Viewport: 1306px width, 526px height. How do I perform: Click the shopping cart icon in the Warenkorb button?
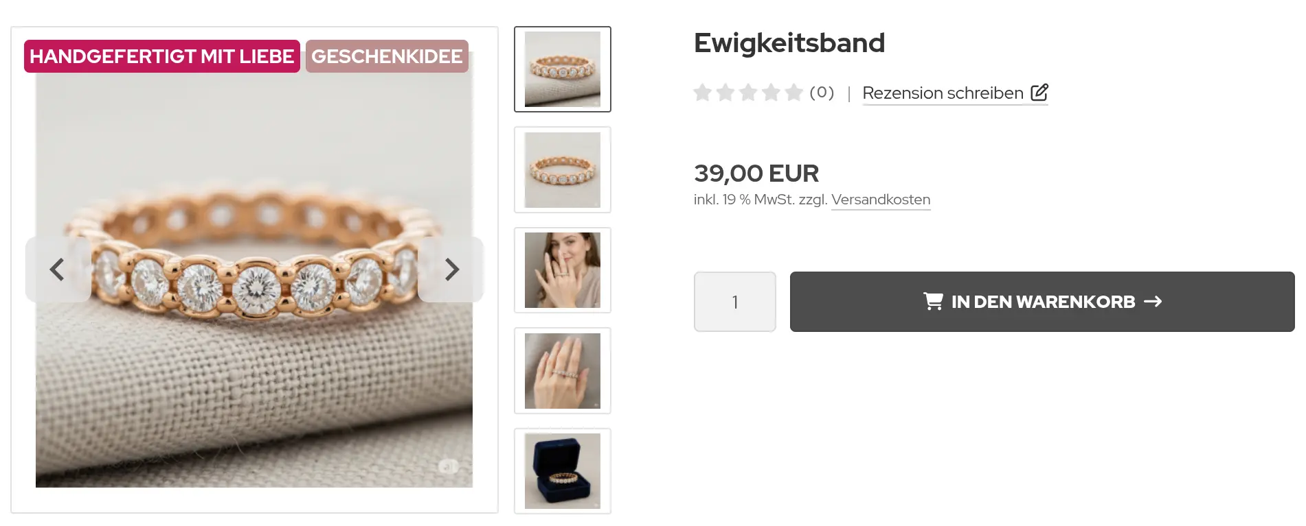pyautogui.click(x=933, y=301)
